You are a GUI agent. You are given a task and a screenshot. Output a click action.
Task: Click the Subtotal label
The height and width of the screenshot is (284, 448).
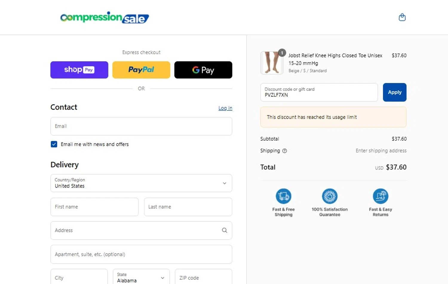(x=270, y=139)
